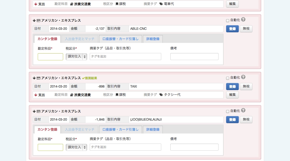Check 自動化 for the BIUEONLAUNJI transaction
Image resolution: width=290 pixels, height=161 pixels.
tap(227, 111)
